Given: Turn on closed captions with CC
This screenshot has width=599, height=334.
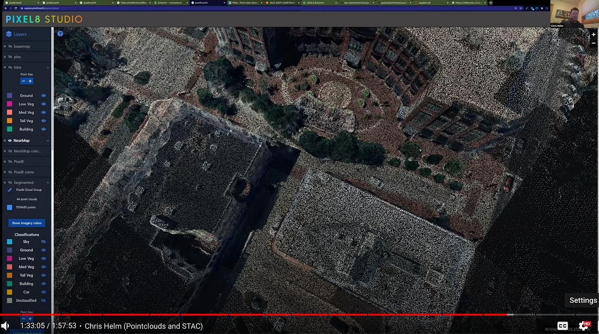Looking at the screenshot, I should coord(563,326).
